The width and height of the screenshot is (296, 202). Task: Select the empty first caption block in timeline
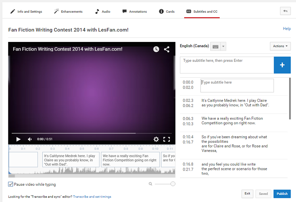[x=23, y=160]
